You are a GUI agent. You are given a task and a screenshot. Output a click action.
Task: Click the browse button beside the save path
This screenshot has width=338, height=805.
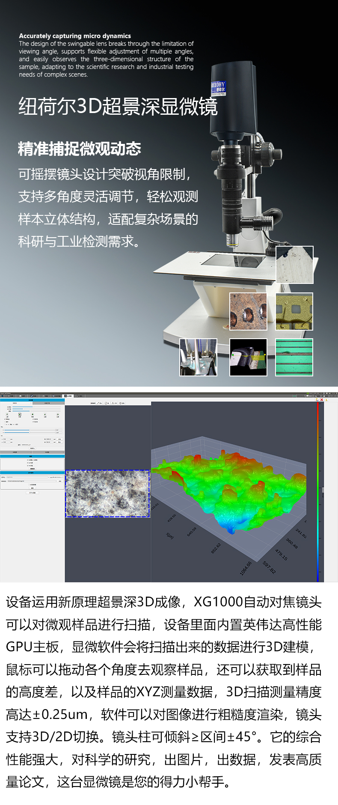coord(60,481)
